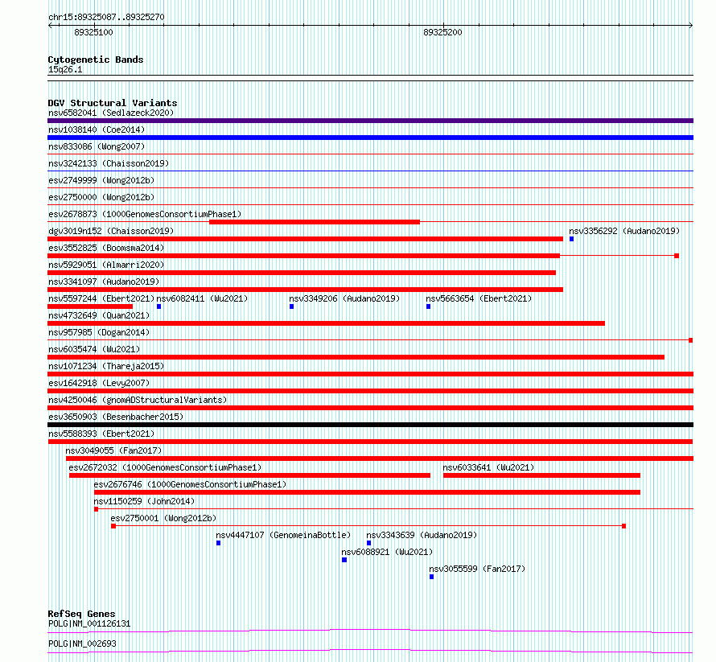716x662 pixels.
Task: Select nsv3349206 (Audano2019) label
Action: point(344,298)
